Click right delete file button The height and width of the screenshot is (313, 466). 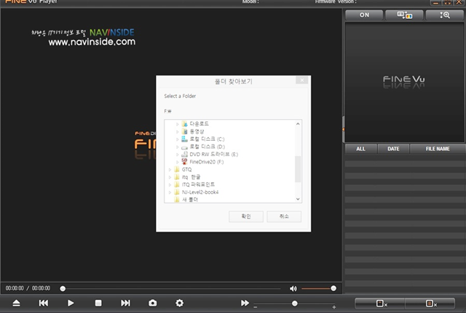click(x=430, y=304)
